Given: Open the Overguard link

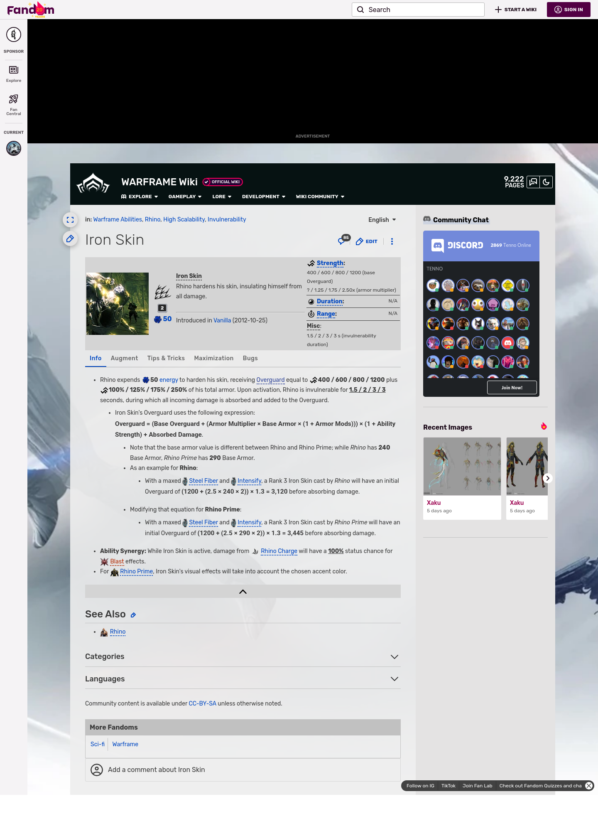Looking at the screenshot, I should (270, 380).
